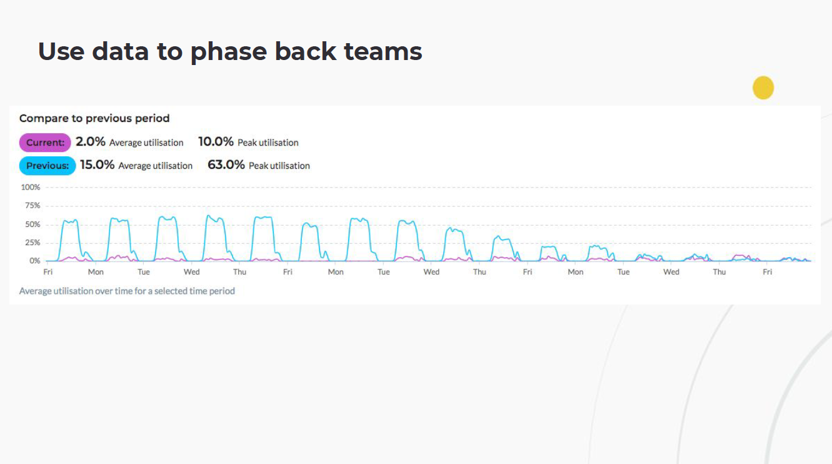Select the "Use data to phase back teams" title

coord(230,51)
